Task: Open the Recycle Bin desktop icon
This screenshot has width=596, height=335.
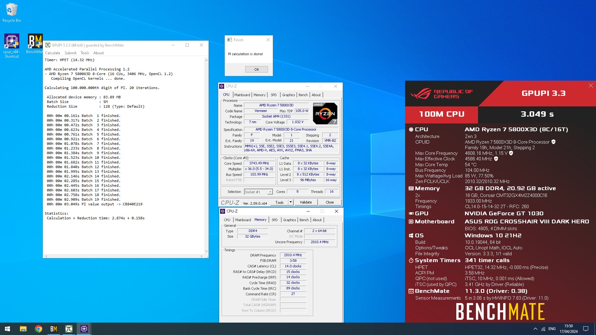Action: (12, 12)
